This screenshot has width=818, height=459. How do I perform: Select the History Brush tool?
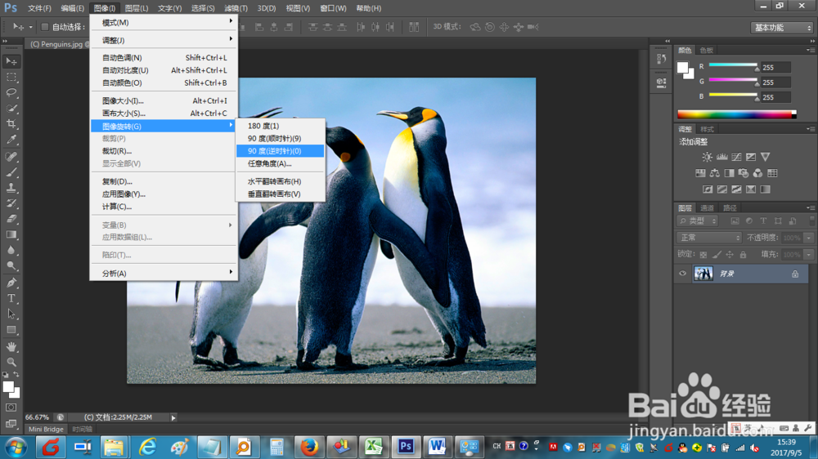[11, 203]
